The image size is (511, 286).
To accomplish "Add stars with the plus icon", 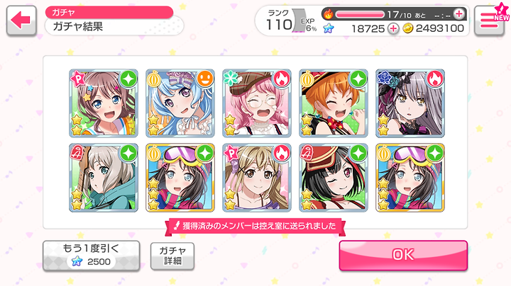I will (x=393, y=28).
